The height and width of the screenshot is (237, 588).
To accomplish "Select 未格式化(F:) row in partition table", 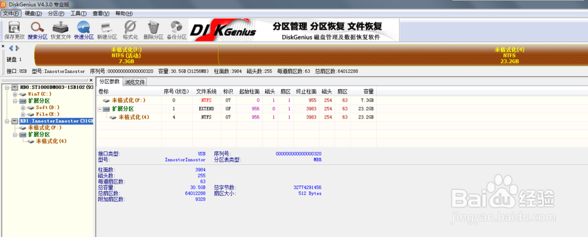I will (236, 100).
